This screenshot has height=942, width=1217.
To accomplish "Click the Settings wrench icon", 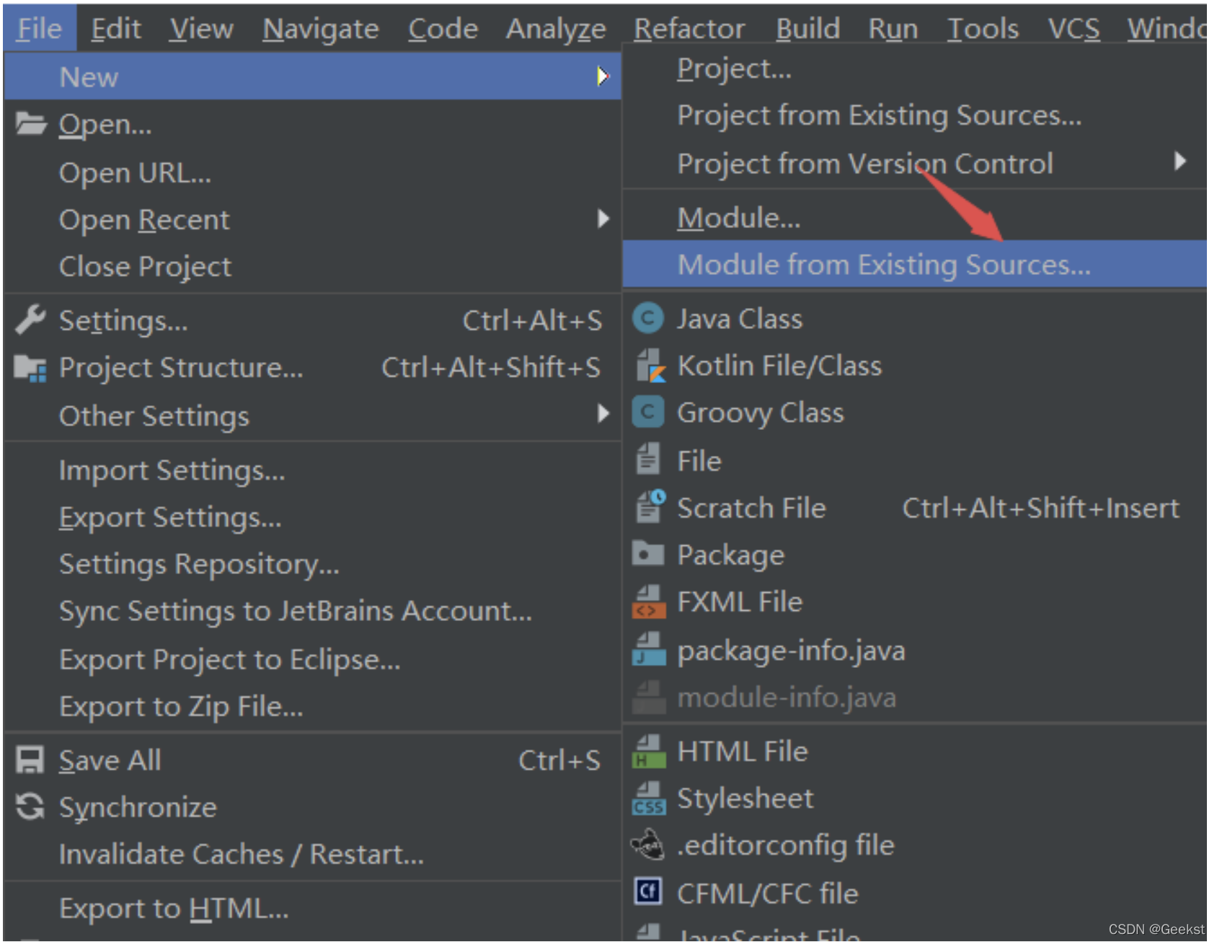I will pyautogui.click(x=30, y=320).
